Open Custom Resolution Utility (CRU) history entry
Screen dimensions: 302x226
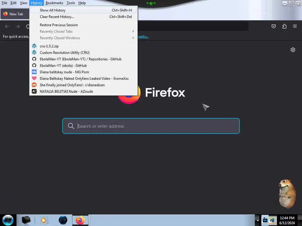point(83,53)
